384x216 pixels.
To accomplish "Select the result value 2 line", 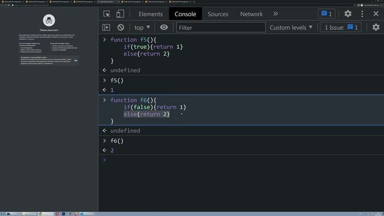I will coord(112,151).
